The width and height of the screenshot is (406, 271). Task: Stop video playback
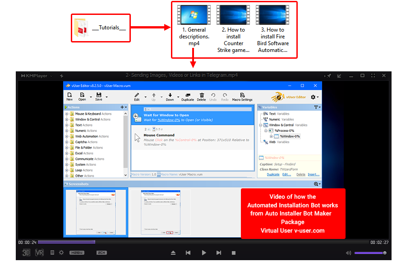234,252
